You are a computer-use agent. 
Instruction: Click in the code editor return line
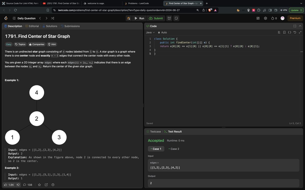click(x=209, y=46)
